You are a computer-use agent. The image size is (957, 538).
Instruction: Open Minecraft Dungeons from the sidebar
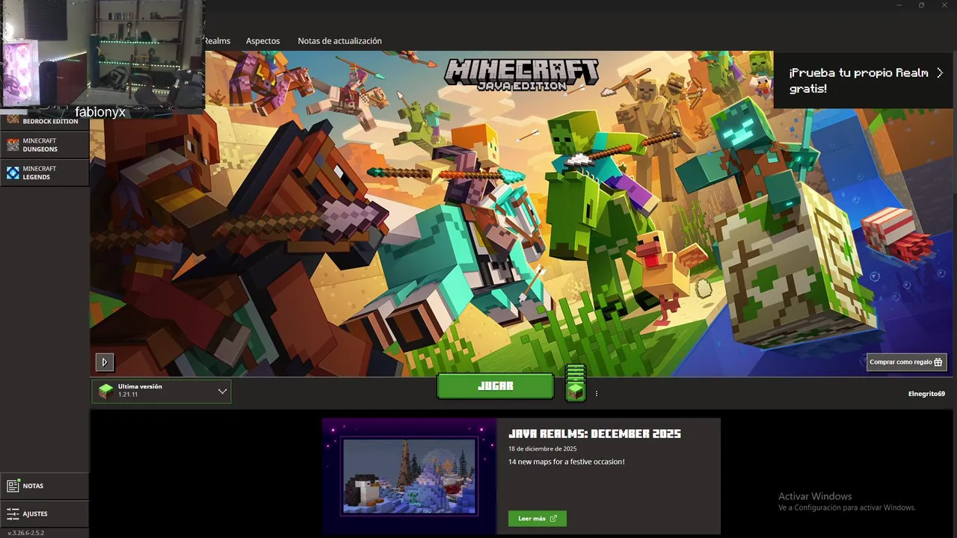[45, 145]
